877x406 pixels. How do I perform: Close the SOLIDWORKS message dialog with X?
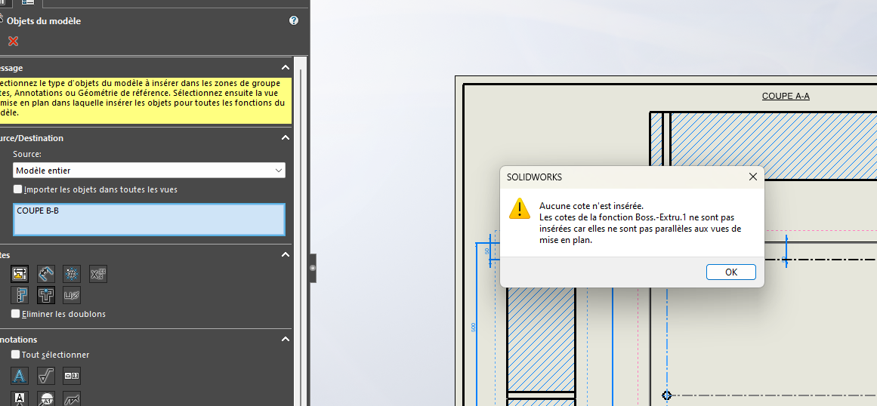pyautogui.click(x=752, y=177)
